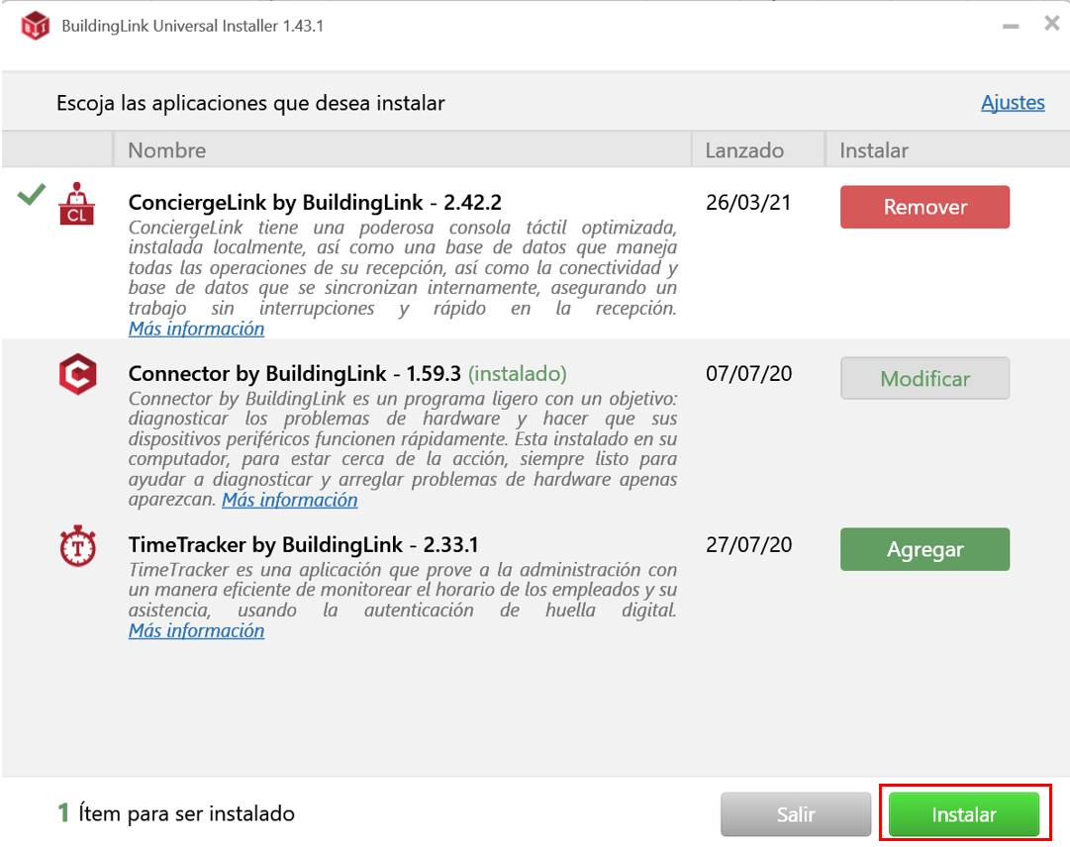The image size is (1070, 847).
Task: Select the Connector by BuildingLink - 1.59.3 title
Action: point(295,374)
